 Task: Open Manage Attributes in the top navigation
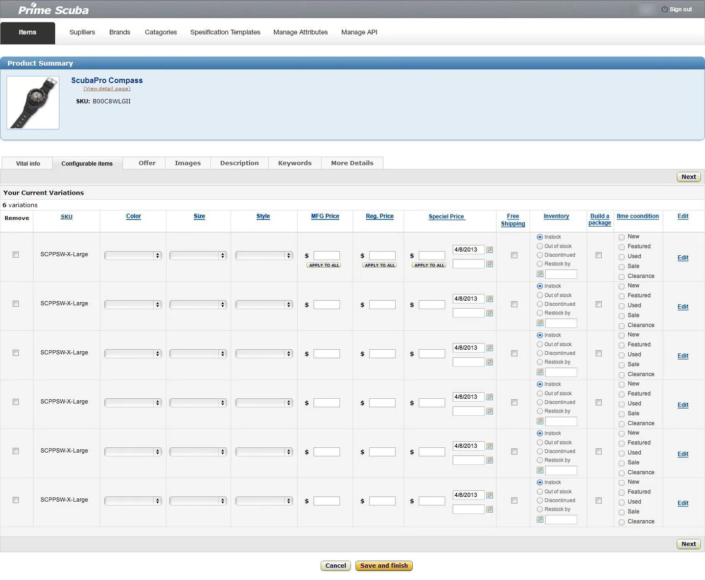point(301,32)
